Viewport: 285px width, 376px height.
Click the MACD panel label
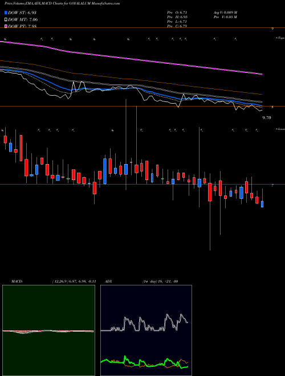coord(17,281)
